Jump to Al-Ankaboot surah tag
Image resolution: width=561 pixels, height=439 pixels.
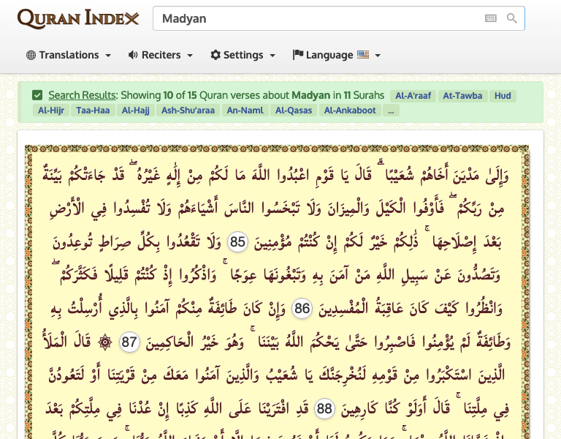pyautogui.click(x=350, y=110)
